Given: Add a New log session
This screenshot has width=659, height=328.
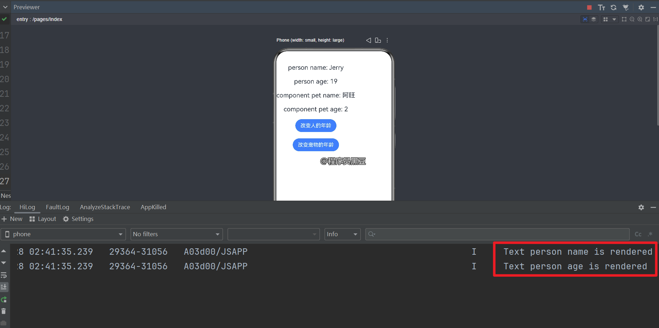Looking at the screenshot, I should coord(12,219).
